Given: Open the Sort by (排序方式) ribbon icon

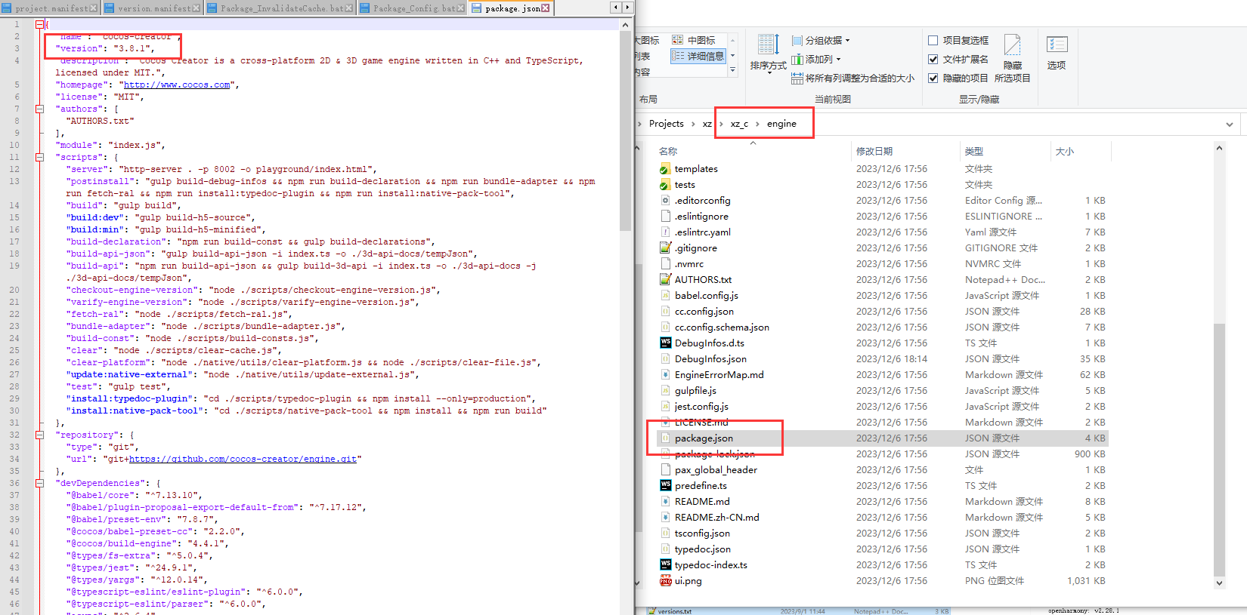Looking at the screenshot, I should coord(768,53).
